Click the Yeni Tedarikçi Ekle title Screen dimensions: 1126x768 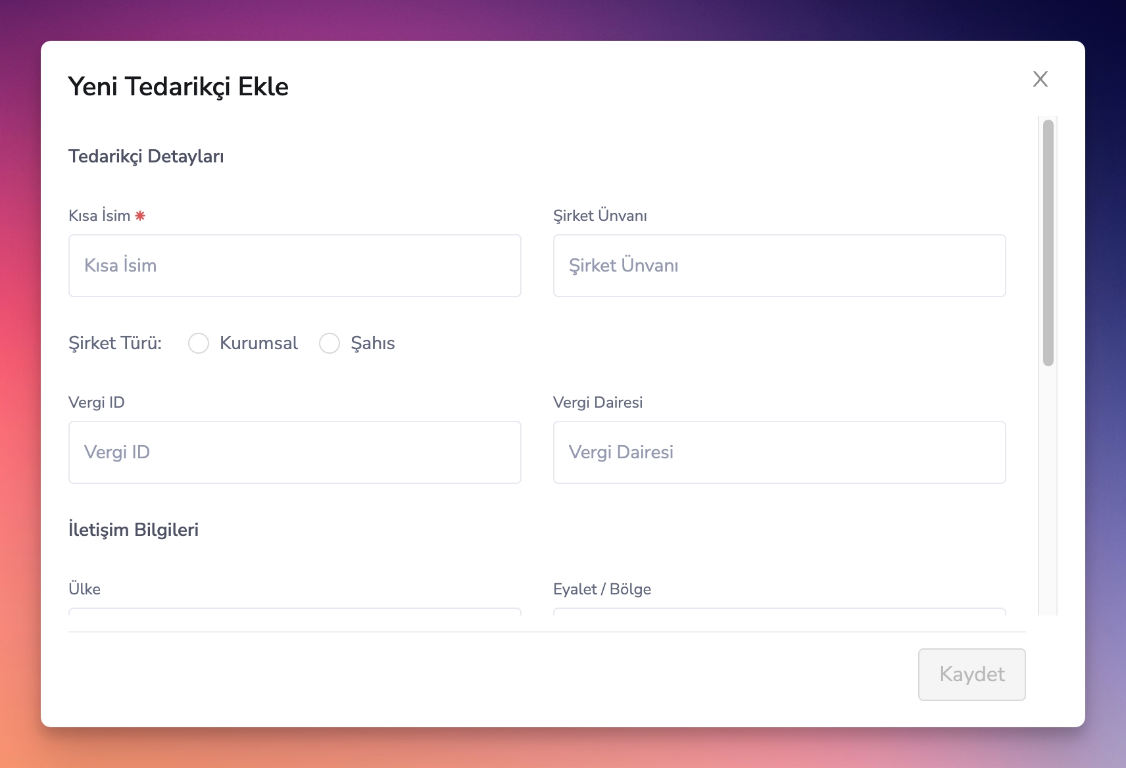(x=178, y=87)
